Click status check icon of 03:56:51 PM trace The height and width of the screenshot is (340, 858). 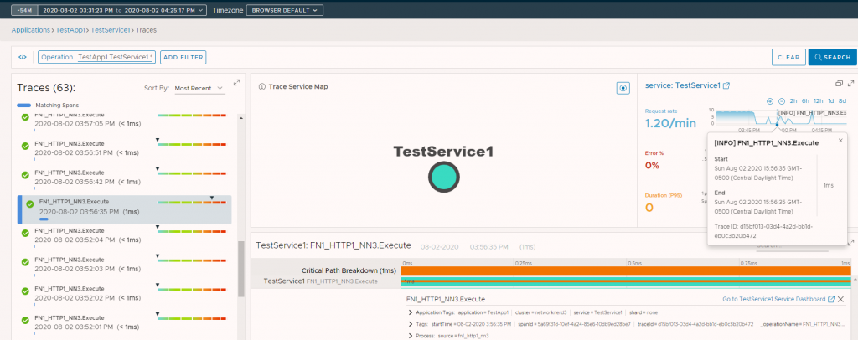[x=25, y=146]
